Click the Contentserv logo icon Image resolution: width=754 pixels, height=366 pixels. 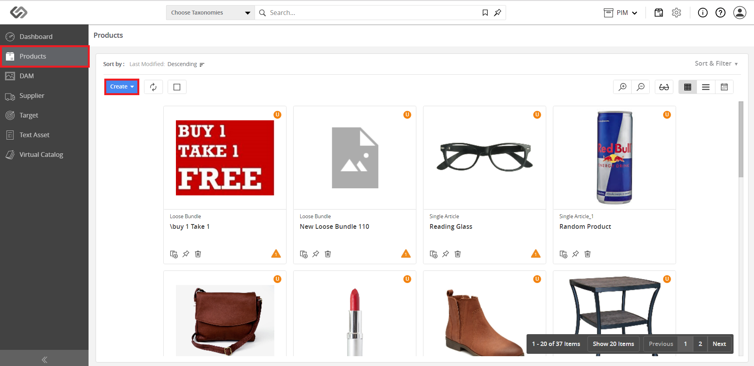pos(18,13)
